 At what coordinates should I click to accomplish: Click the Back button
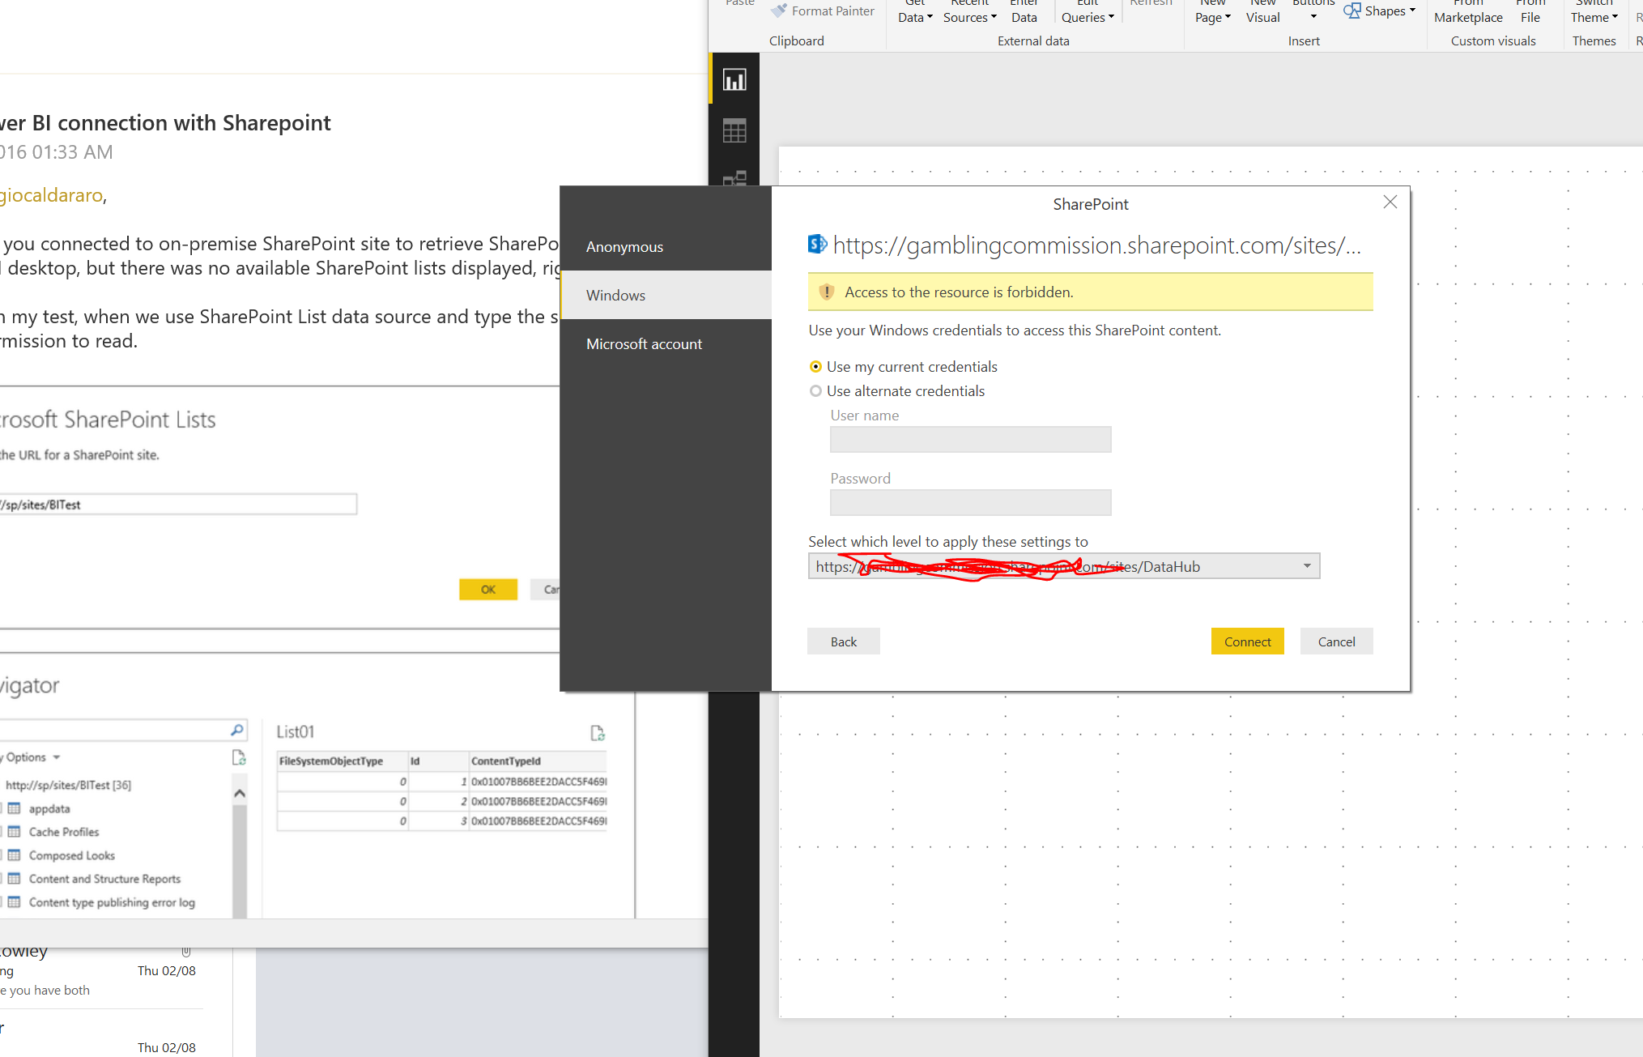point(843,641)
